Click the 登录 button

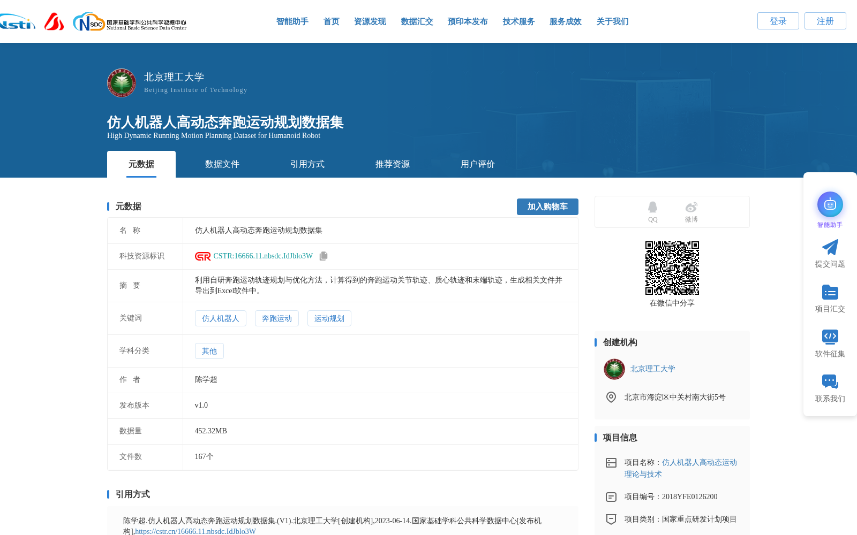(778, 21)
